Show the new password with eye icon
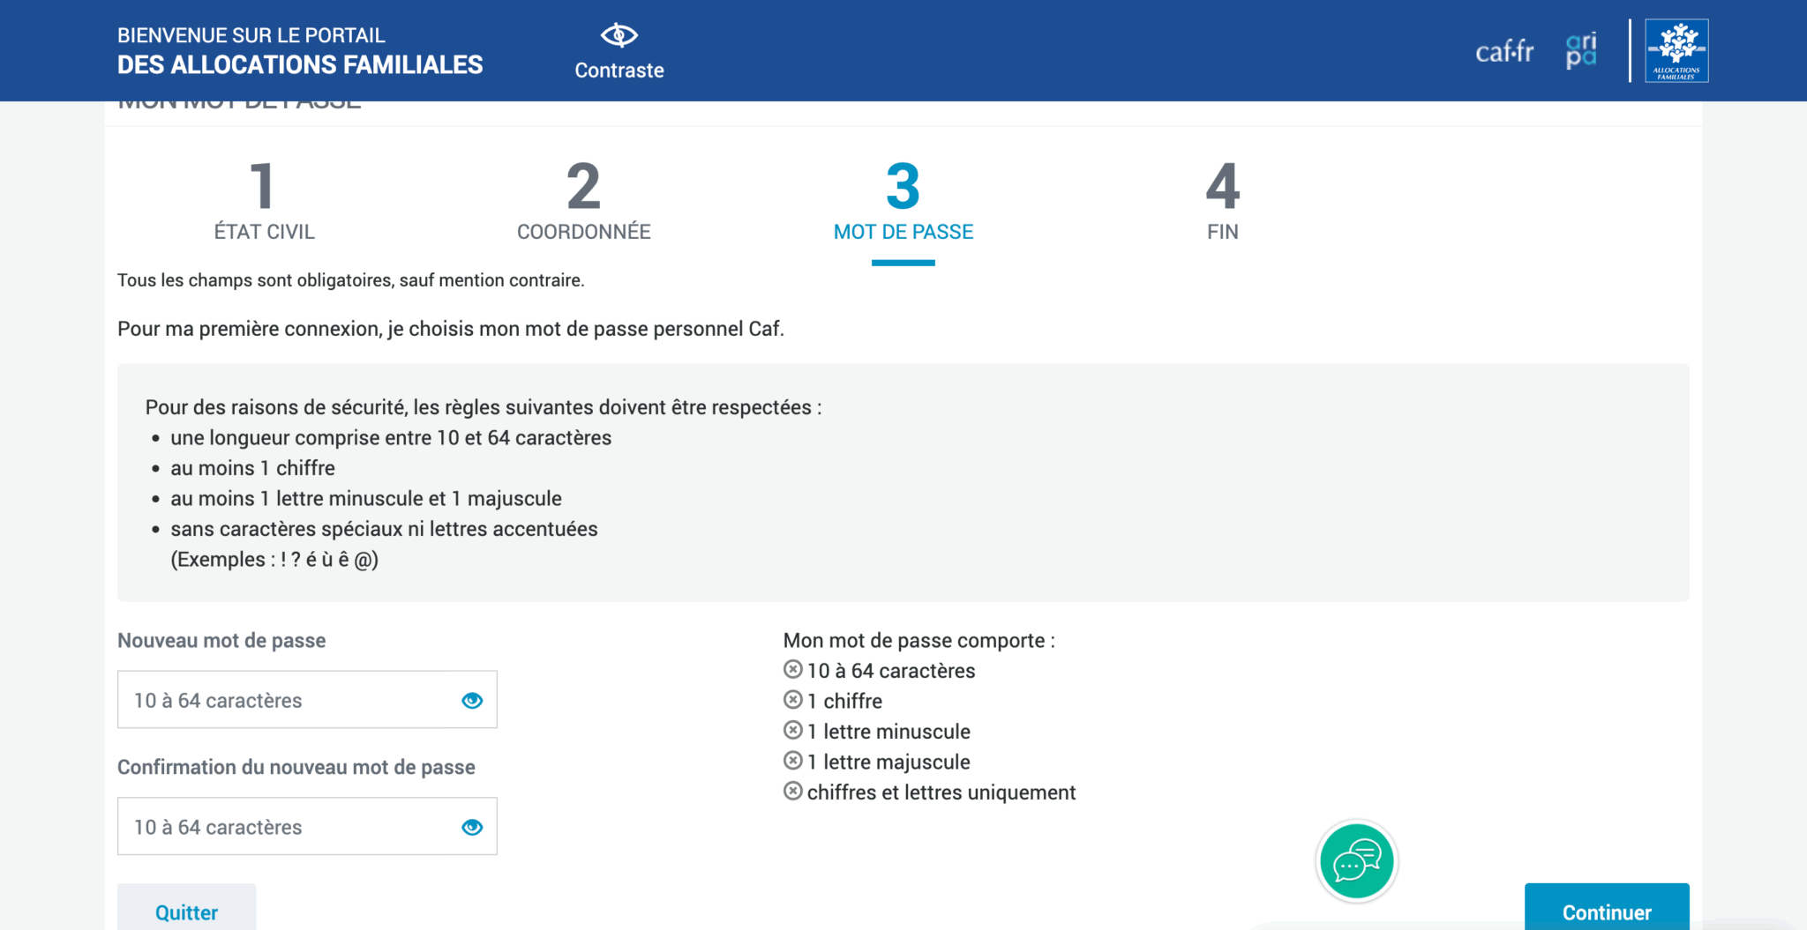 (472, 700)
